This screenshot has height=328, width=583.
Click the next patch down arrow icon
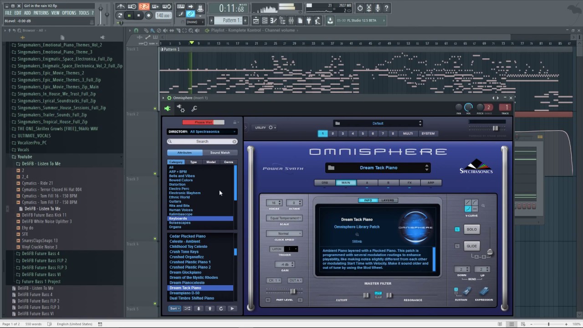click(199, 308)
